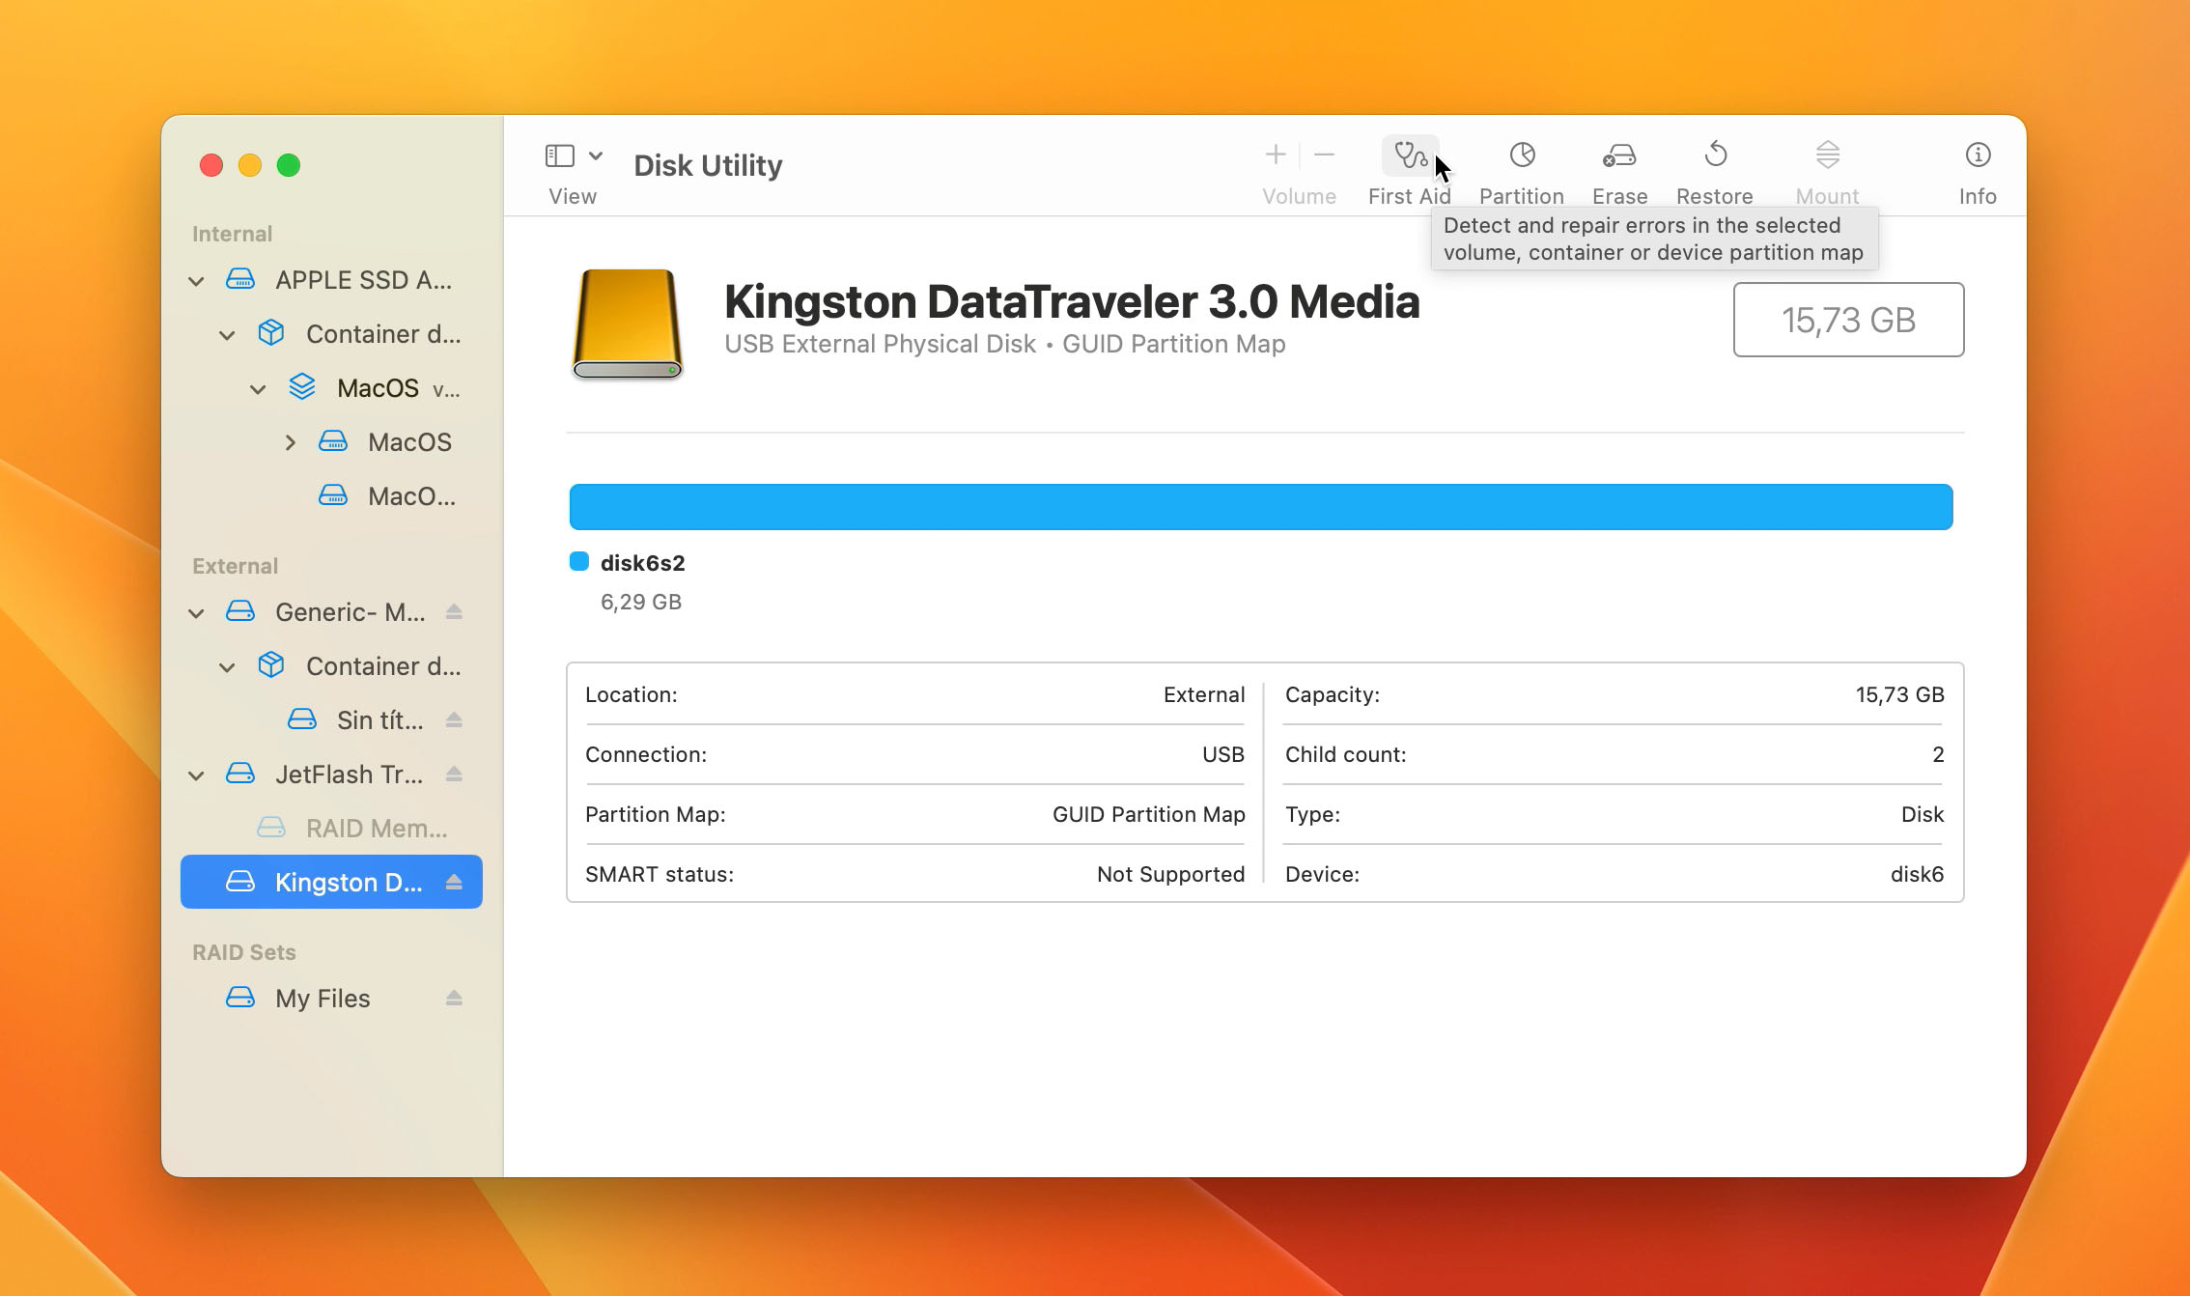Viewport: 2190px width, 1296px height.
Task: Open the View options dropdown chevron
Action: [596, 155]
